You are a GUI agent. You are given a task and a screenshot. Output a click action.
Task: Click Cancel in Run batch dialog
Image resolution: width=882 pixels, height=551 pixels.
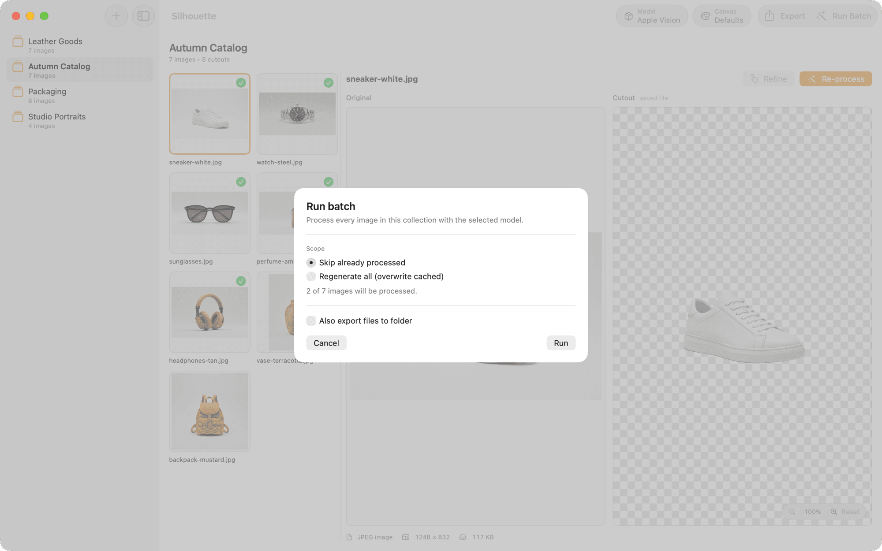pos(326,343)
